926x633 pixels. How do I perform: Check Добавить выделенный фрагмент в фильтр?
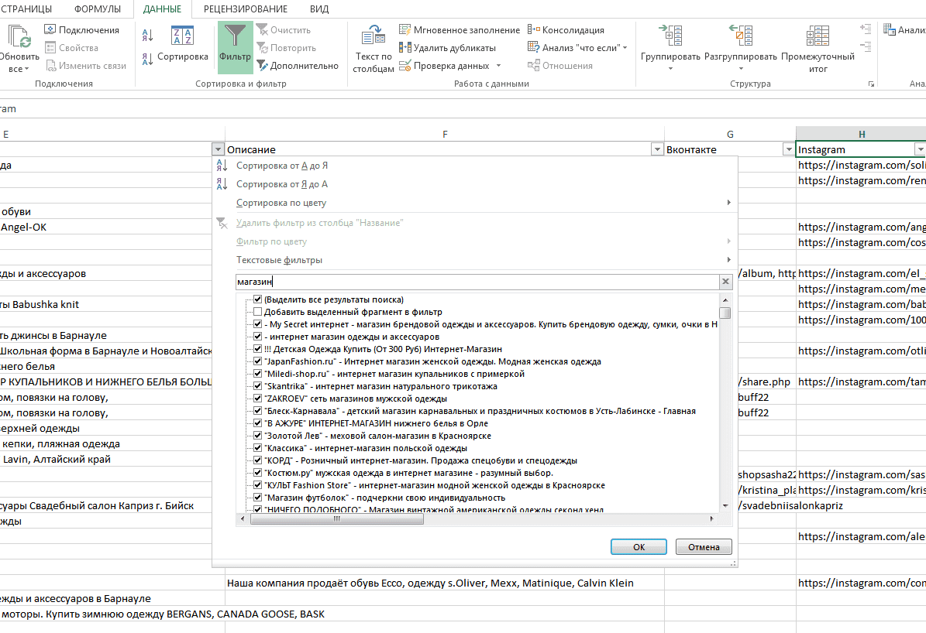257,312
